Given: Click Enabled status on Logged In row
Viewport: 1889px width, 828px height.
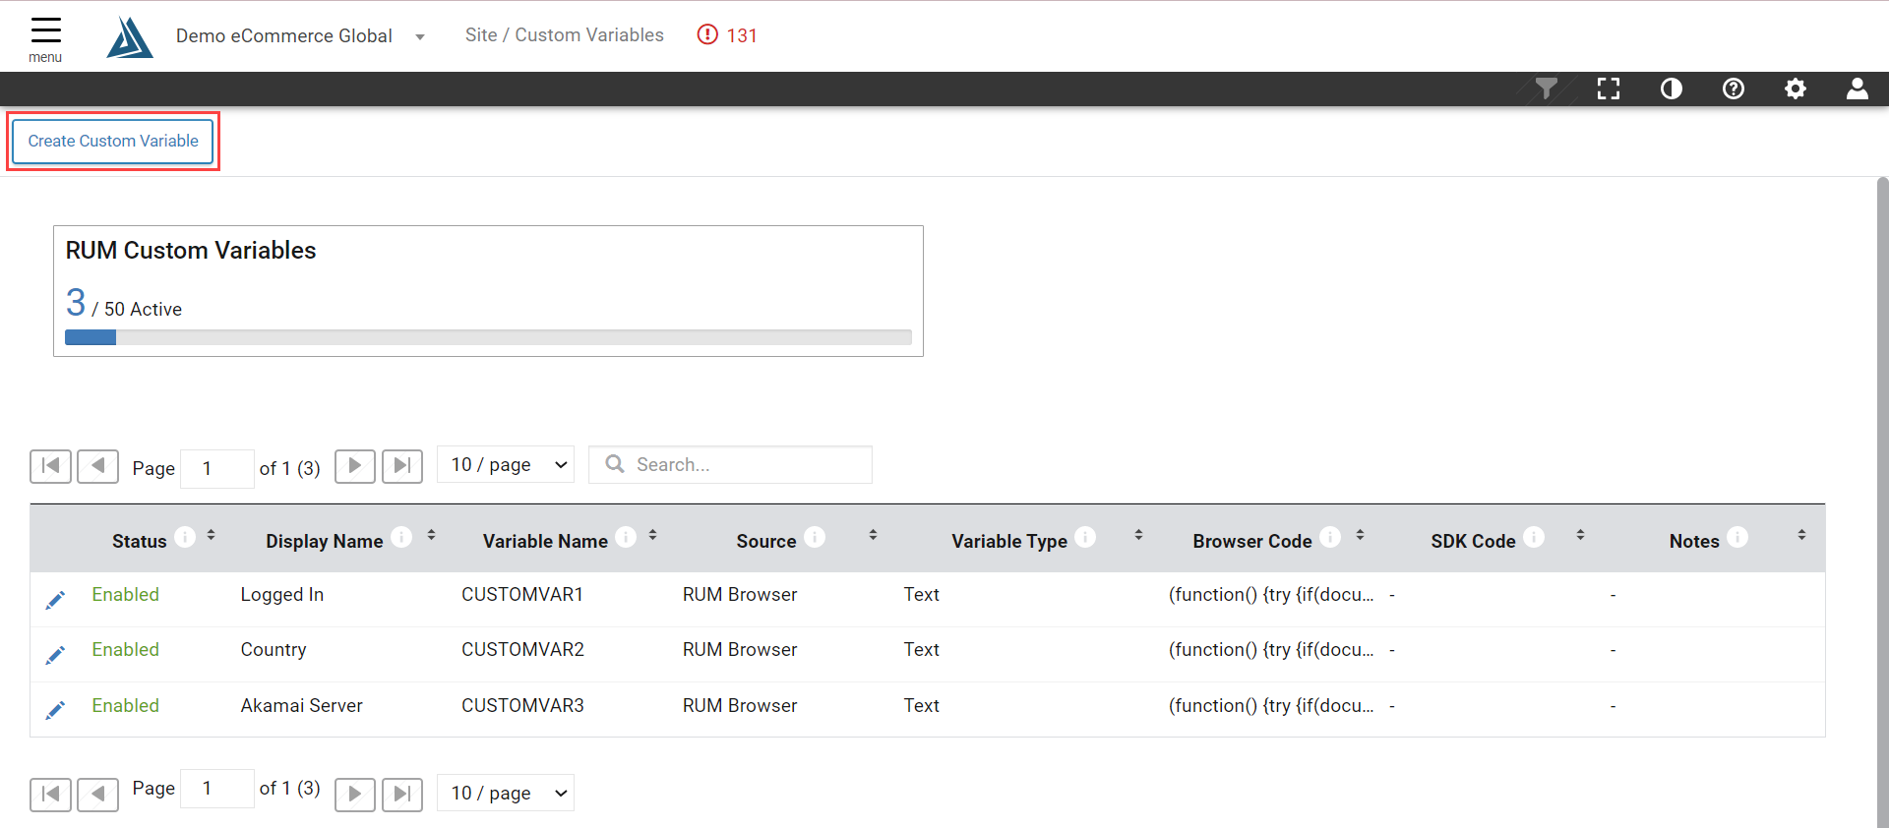Looking at the screenshot, I should (125, 595).
